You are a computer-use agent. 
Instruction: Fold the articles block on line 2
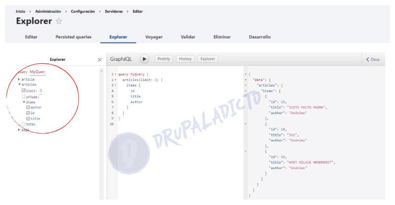pyautogui.click(x=116, y=80)
